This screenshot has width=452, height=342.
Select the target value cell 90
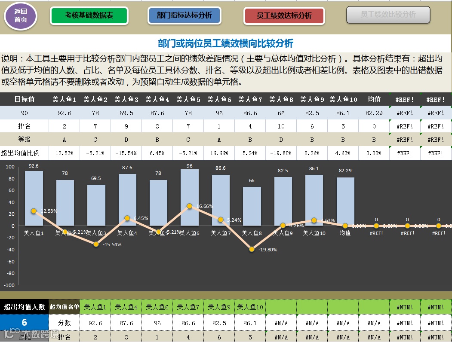25,113
